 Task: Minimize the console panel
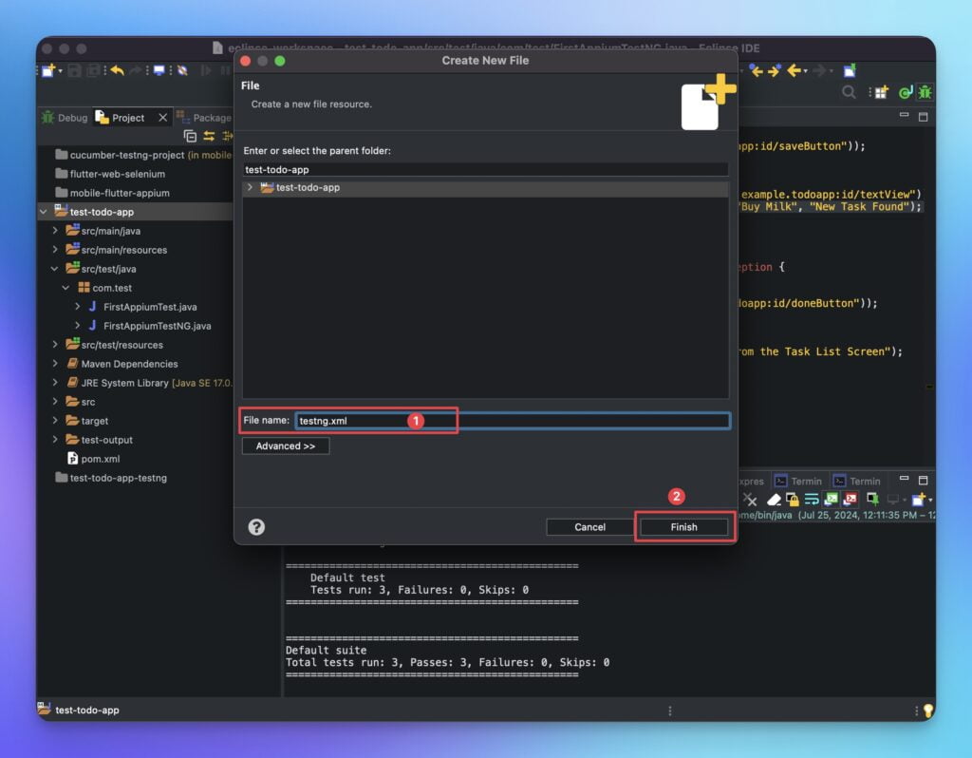(904, 479)
